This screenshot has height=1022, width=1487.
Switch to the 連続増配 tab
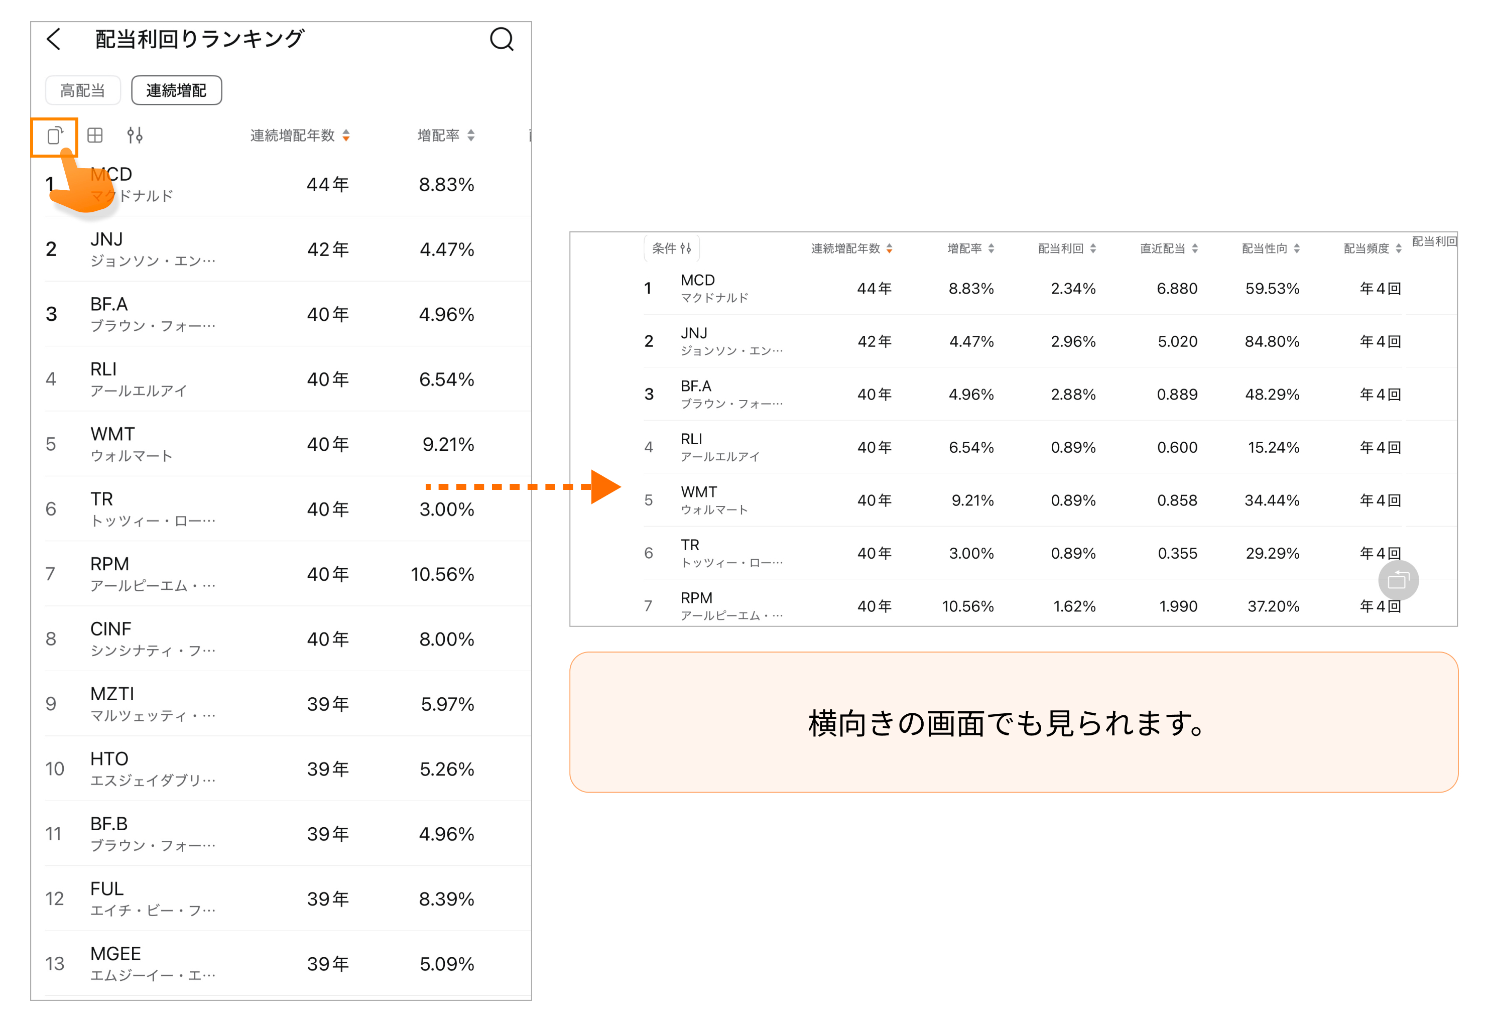click(x=176, y=90)
